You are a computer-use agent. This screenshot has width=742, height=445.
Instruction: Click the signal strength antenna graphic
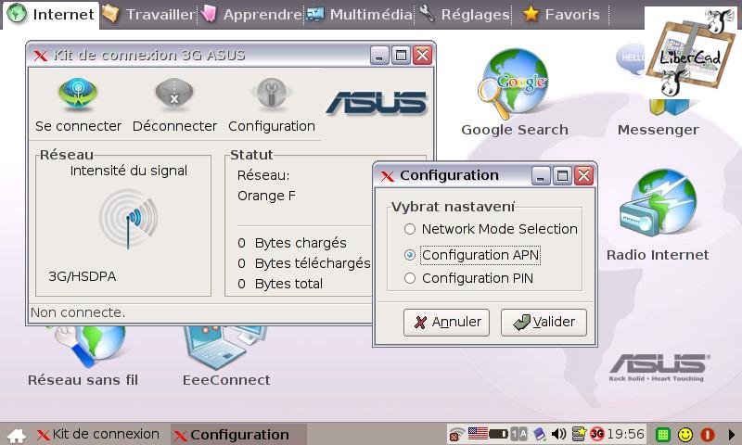pyautogui.click(x=129, y=219)
